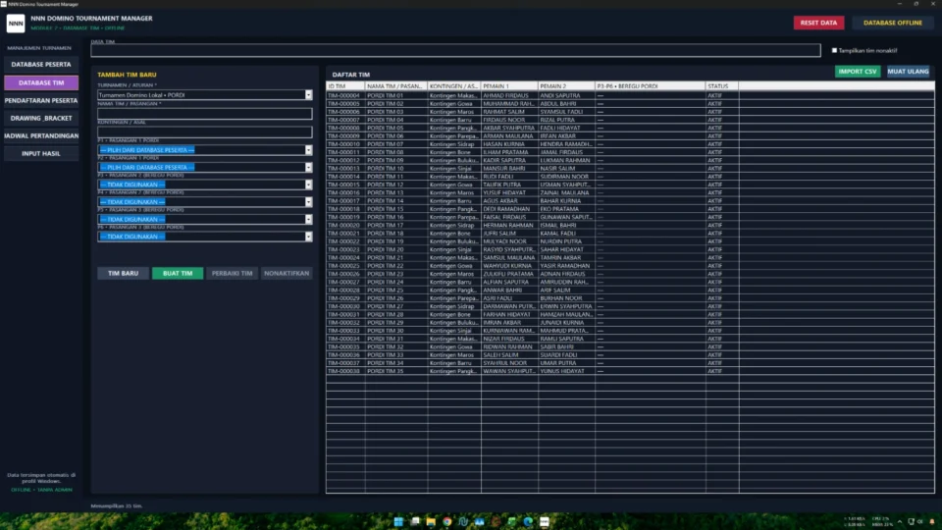Click the taskbar Task View icon
The height and width of the screenshot is (530, 942).
coord(414,521)
